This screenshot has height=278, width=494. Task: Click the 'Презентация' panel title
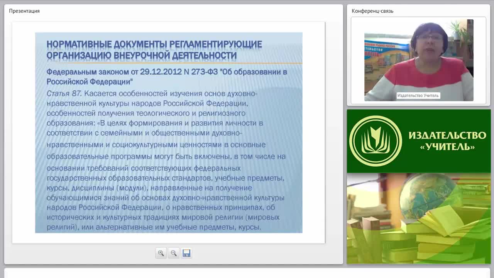(24, 11)
